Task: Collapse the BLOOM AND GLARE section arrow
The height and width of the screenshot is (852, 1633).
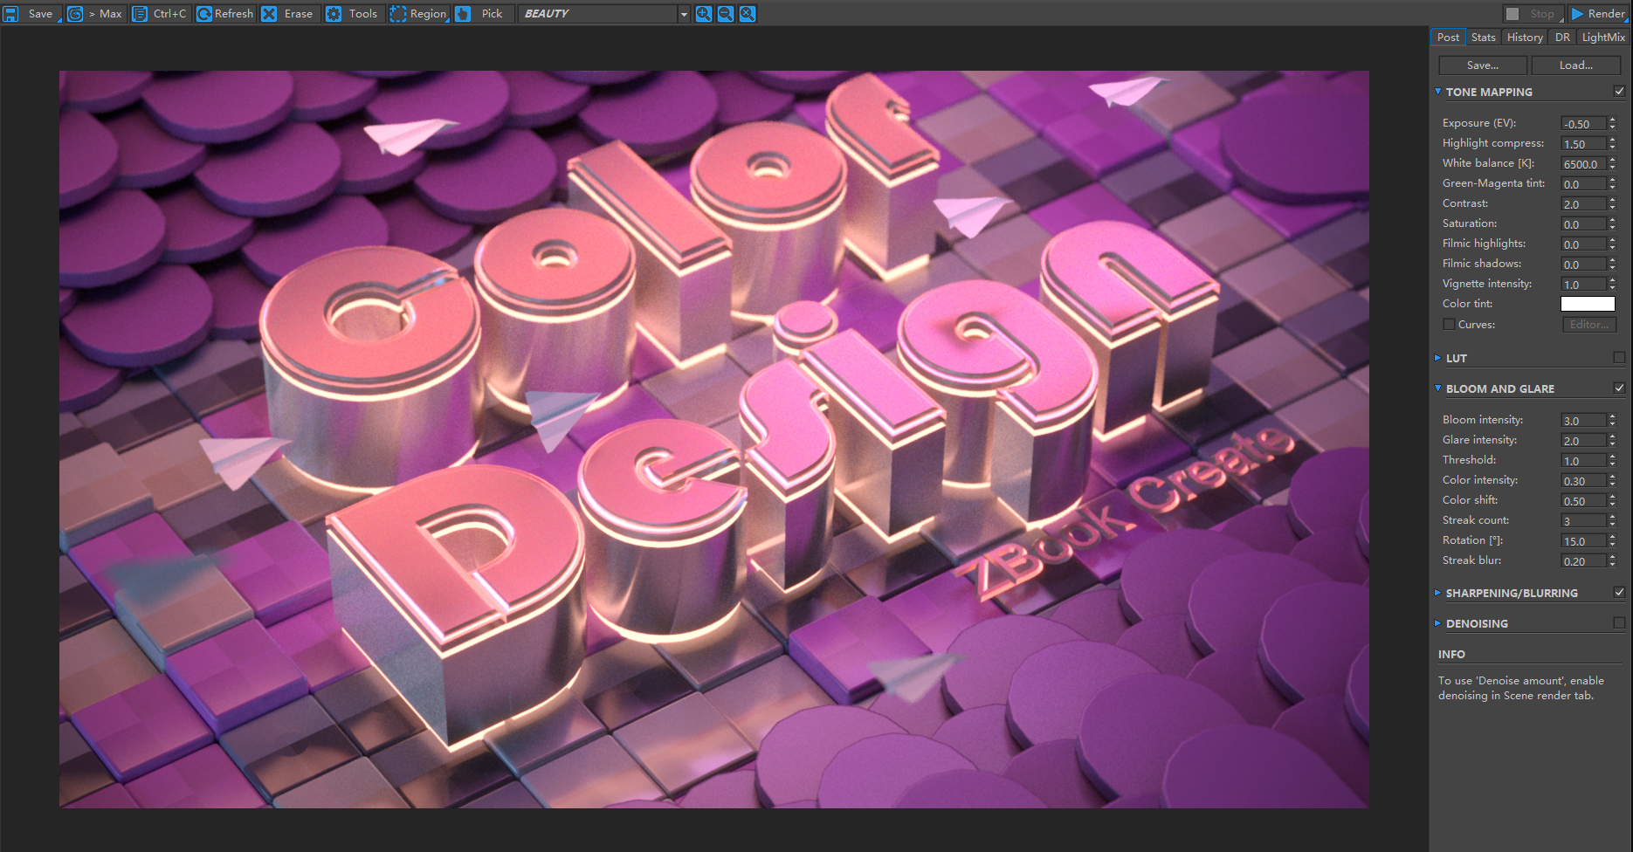Action: point(1438,388)
